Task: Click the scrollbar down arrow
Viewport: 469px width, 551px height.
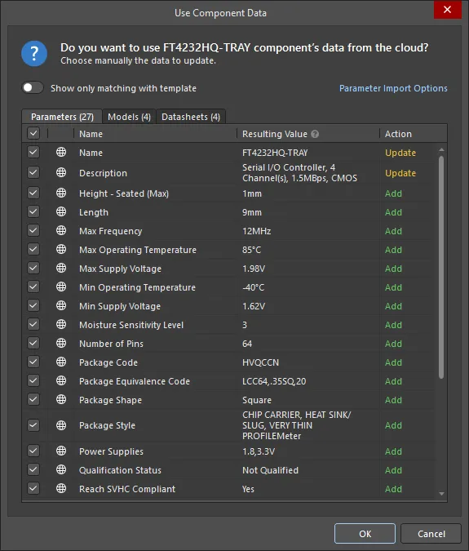Action: point(441,494)
